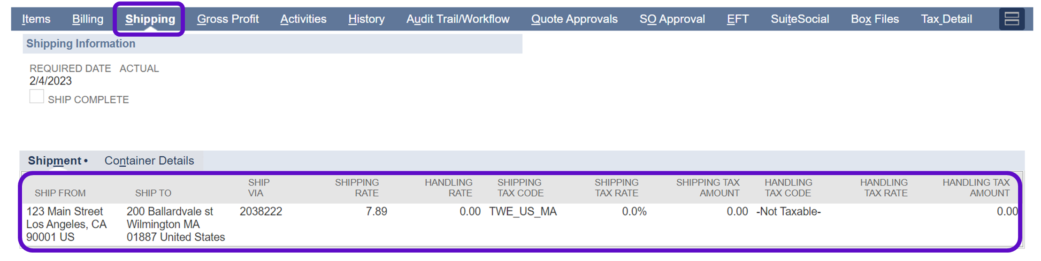Screen dimensions: 1041x261
Task: Select the Shipping tab
Action: pyautogui.click(x=150, y=19)
